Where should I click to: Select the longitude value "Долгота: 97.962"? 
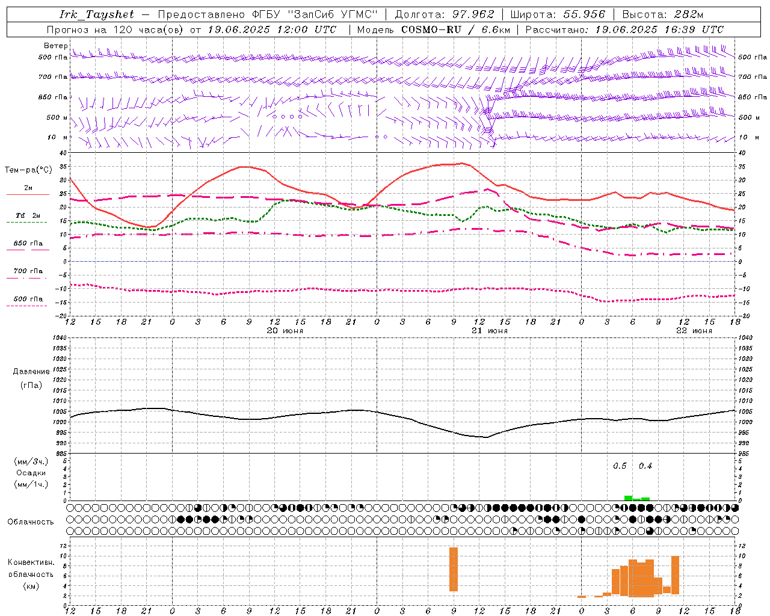point(445,14)
